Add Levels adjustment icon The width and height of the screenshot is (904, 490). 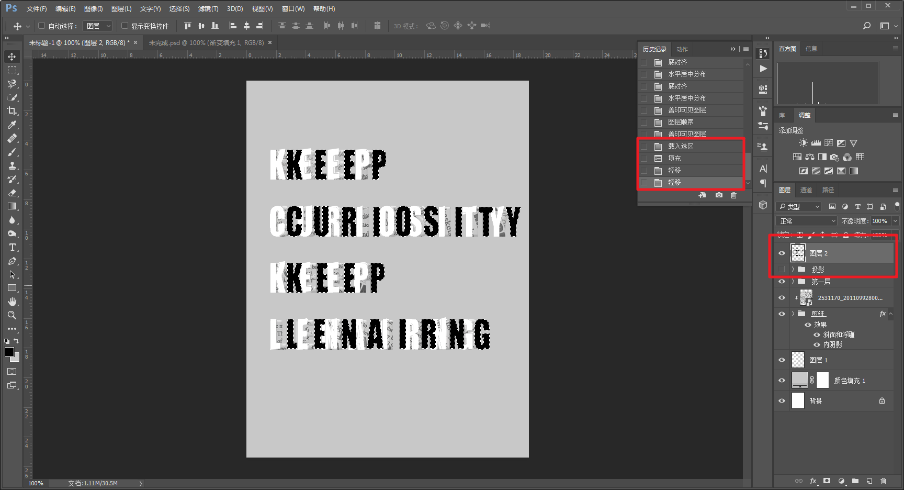(x=816, y=143)
